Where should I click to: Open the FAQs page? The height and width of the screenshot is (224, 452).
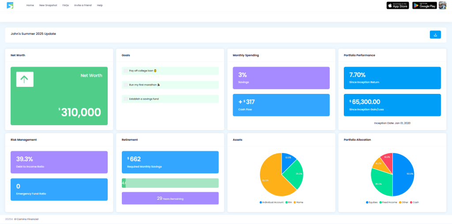65,5
